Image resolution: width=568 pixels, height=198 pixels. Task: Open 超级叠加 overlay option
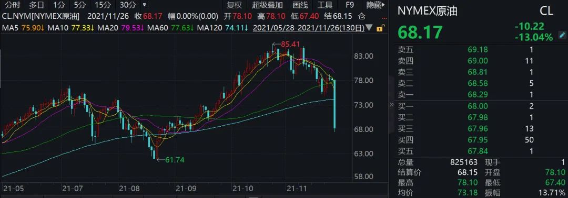(x=267, y=5)
